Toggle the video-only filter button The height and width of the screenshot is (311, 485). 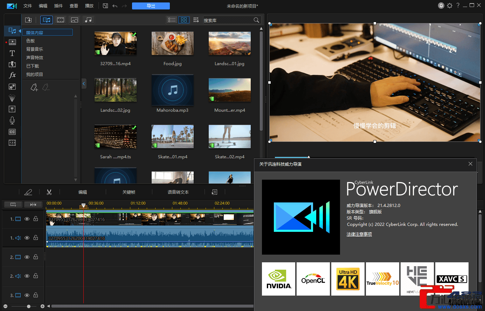click(61, 20)
